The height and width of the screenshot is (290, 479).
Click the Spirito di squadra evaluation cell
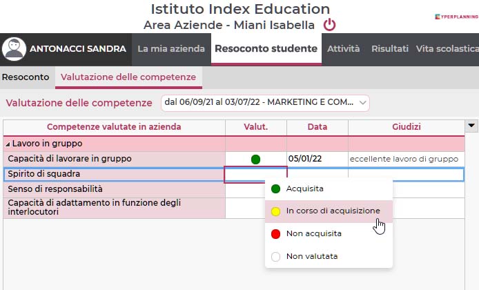point(255,175)
